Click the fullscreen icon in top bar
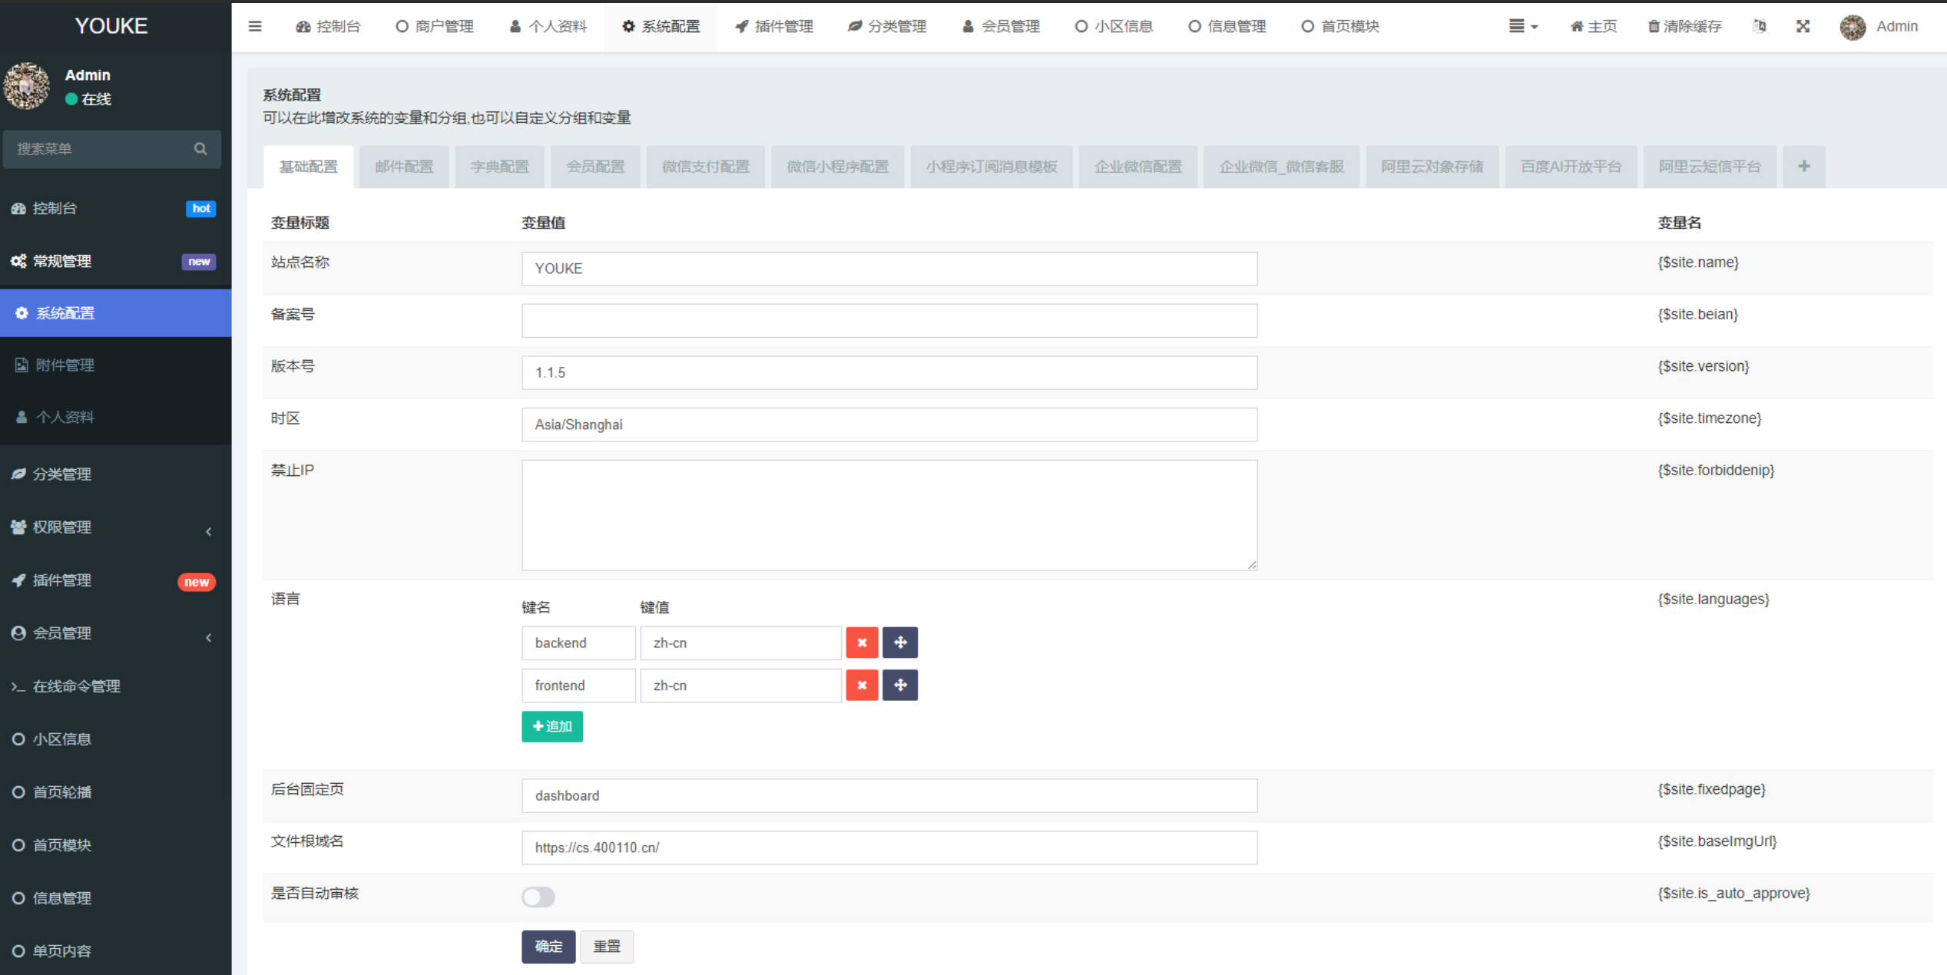 pyautogui.click(x=1803, y=26)
